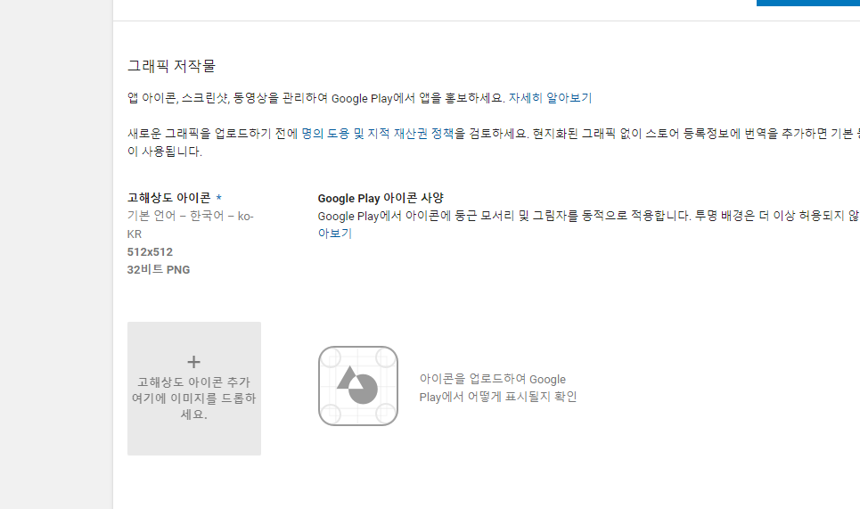The width and height of the screenshot is (860, 509).
Task: Click the gray left sidebar panel
Action: coord(55,267)
